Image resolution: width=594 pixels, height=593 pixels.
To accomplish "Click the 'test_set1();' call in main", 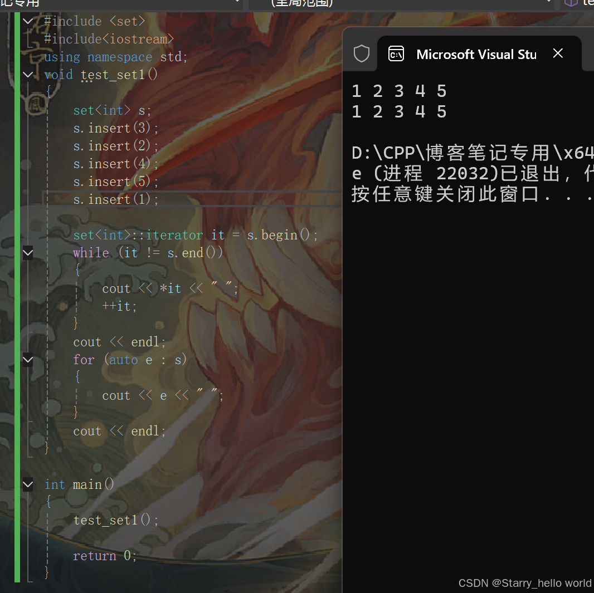I will coord(115,520).
